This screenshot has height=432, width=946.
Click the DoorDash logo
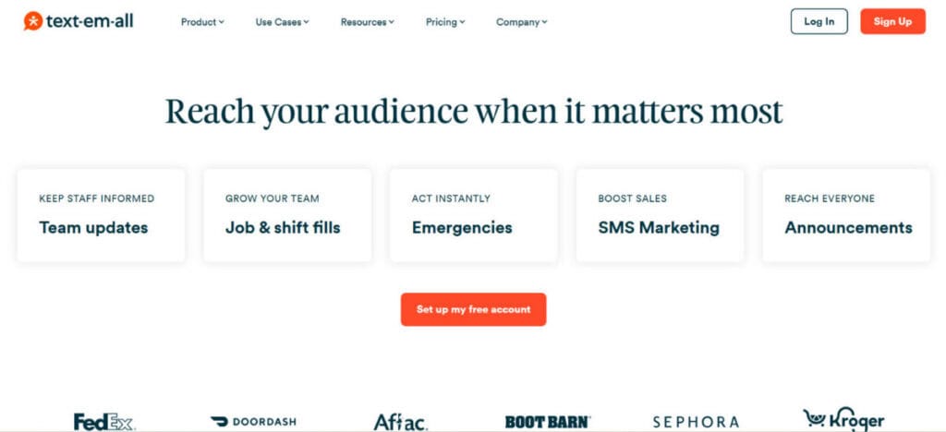tap(253, 422)
